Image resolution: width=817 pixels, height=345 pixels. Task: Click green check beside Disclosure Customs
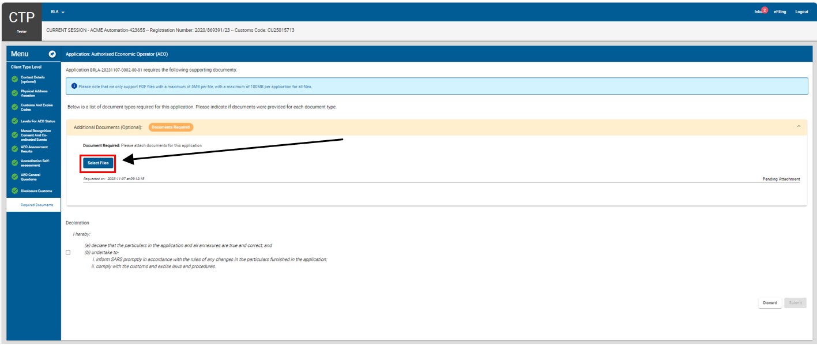pyautogui.click(x=14, y=190)
